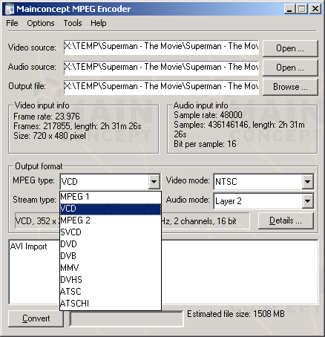Choose SVCD in the MPEG type list
The image size is (325, 337).
pyautogui.click(x=111, y=232)
